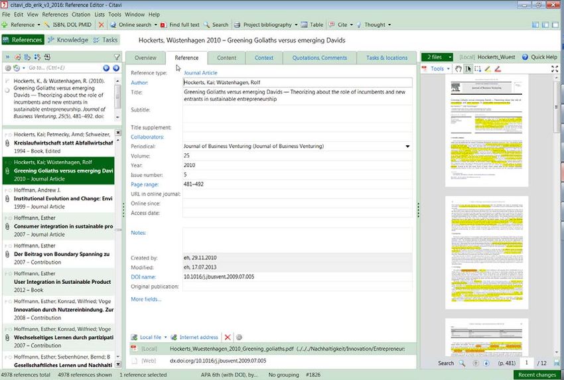Click the Page range link
Viewport: 564px width, 380px height.
coord(145,184)
